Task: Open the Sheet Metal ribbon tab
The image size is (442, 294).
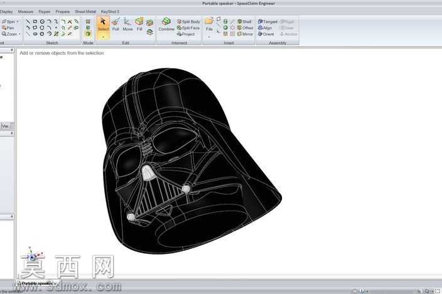Action: point(85,11)
